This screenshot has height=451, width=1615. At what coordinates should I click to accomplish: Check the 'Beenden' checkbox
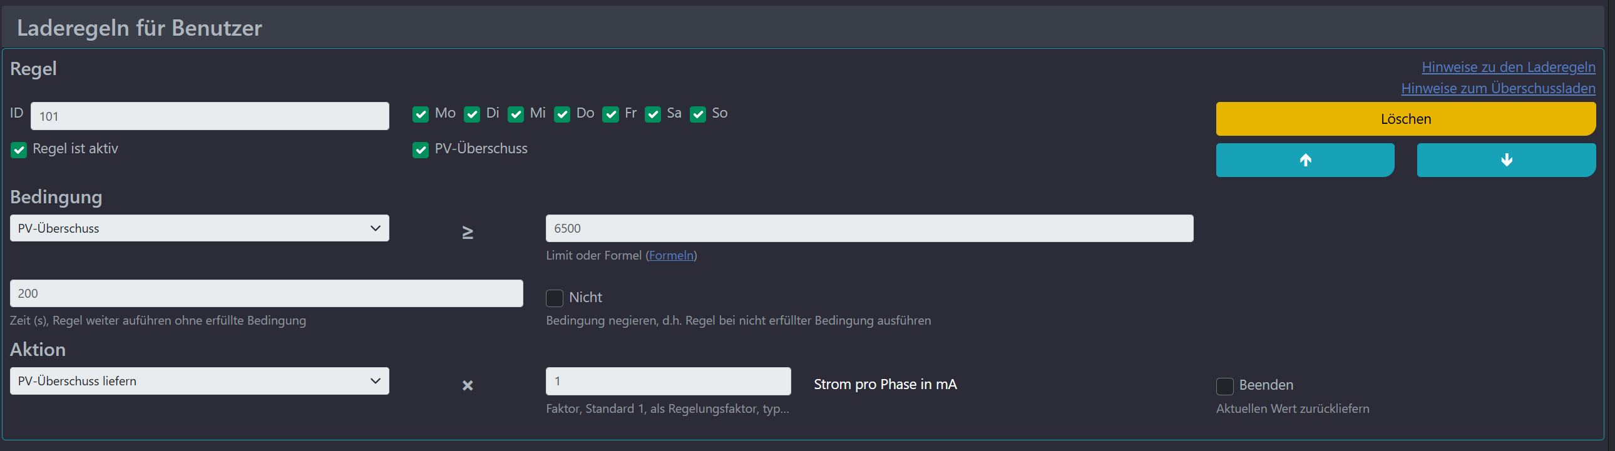coord(1224,386)
